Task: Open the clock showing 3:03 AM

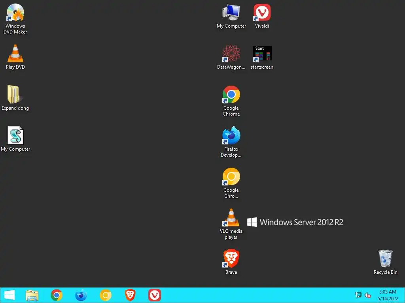Action: click(388, 295)
